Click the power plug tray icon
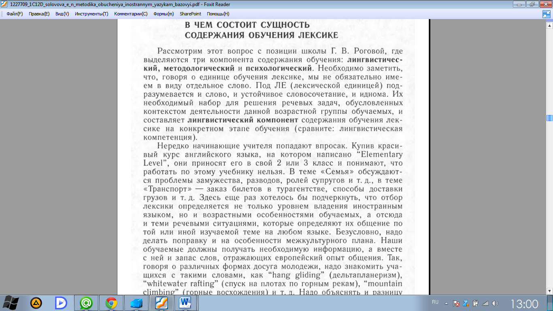The height and width of the screenshot is (311, 553). click(476, 303)
